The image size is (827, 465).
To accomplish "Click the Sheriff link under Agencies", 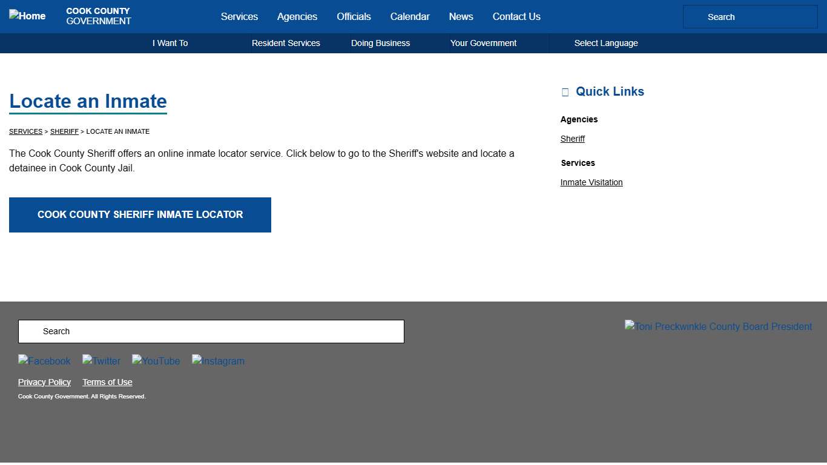I will (x=572, y=139).
